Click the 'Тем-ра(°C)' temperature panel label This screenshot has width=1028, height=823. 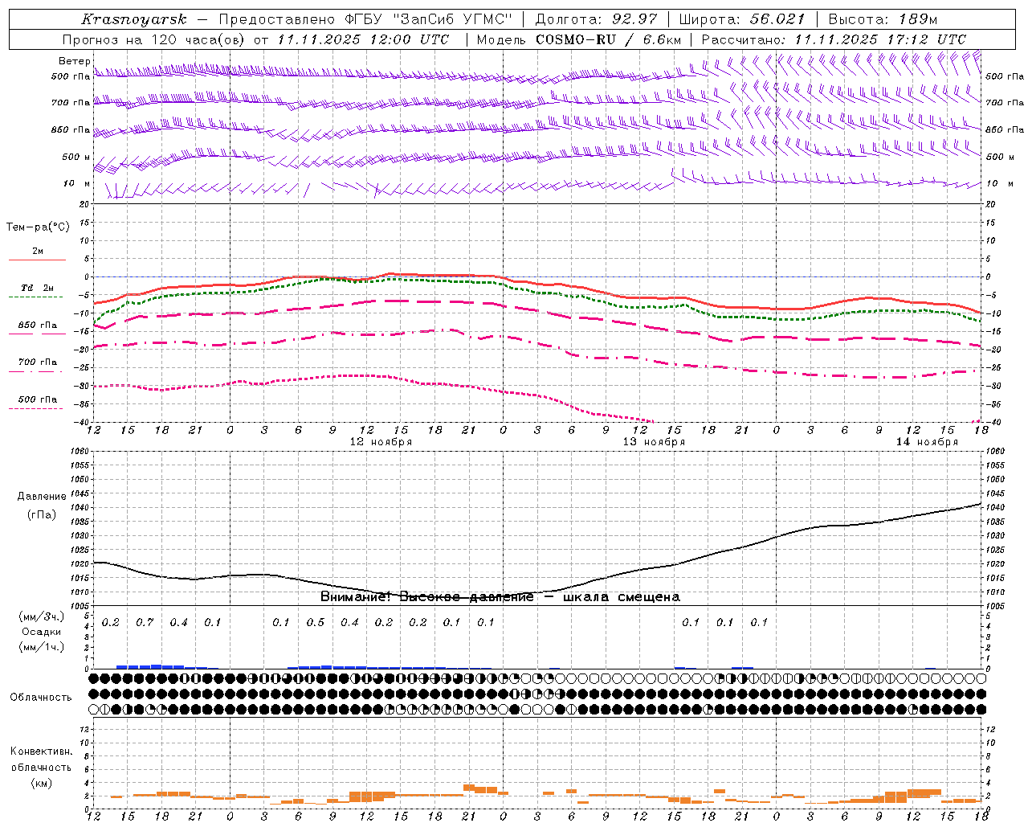coord(38,227)
